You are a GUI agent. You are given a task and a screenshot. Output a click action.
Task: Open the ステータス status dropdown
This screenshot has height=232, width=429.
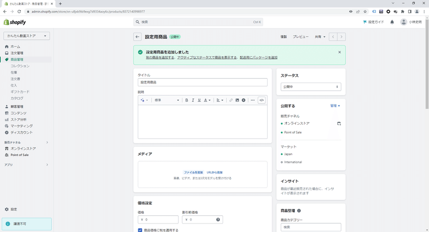tap(311, 87)
